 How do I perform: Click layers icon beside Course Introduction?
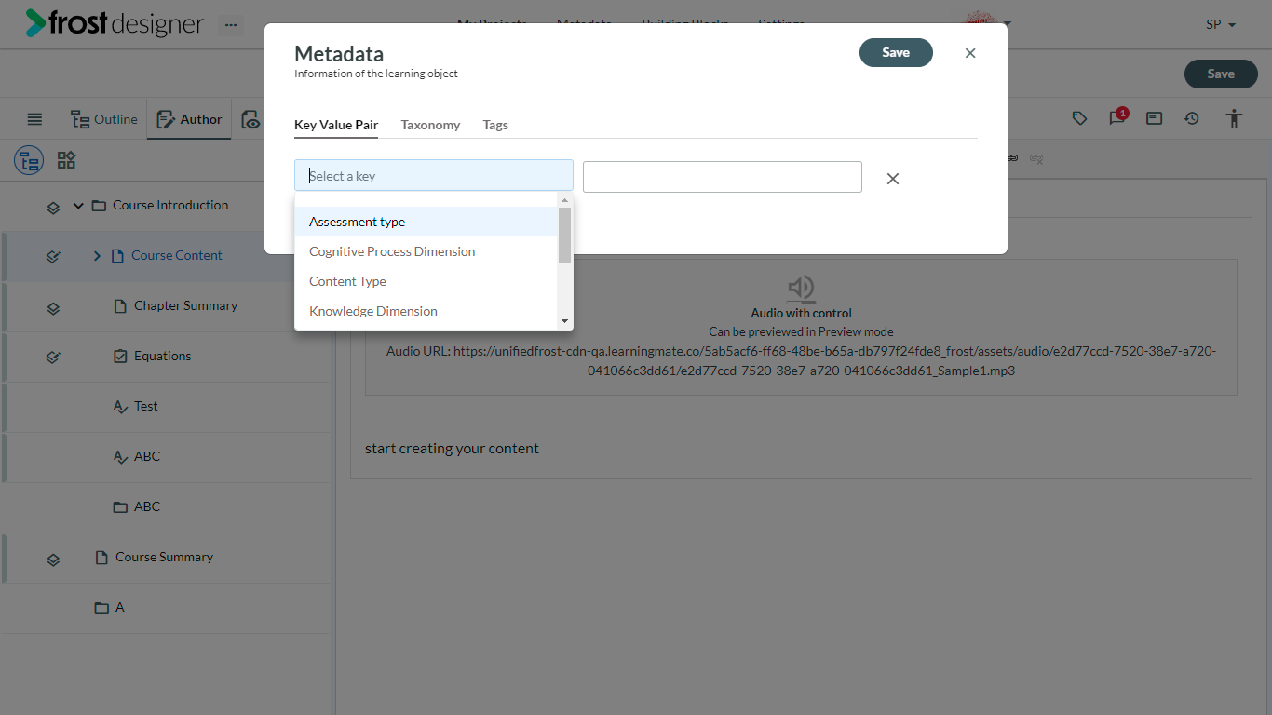tap(53, 207)
